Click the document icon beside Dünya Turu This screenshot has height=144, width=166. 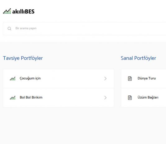tap(130, 79)
